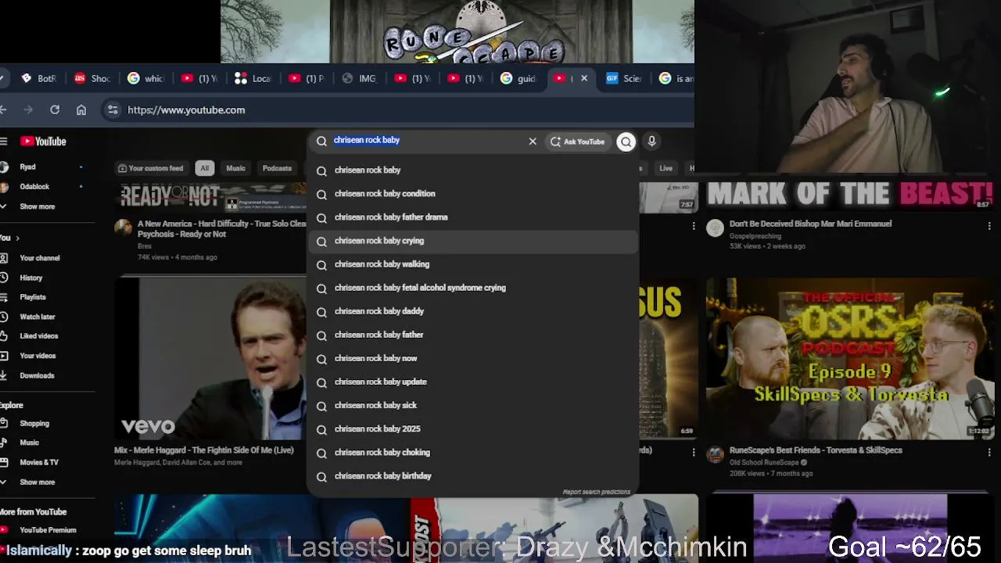This screenshot has width=1001, height=563.
Task: Choose suggestion 'chrisean rock baby update'
Action: (x=474, y=382)
